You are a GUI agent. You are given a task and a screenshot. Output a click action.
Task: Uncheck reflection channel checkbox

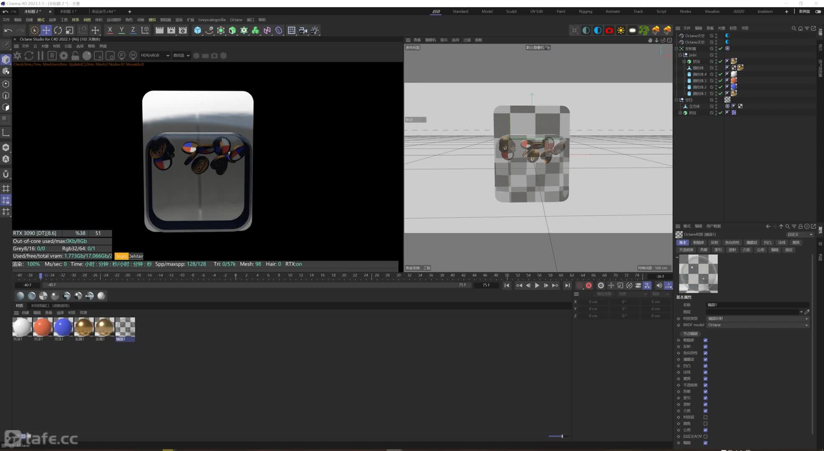[705, 347]
